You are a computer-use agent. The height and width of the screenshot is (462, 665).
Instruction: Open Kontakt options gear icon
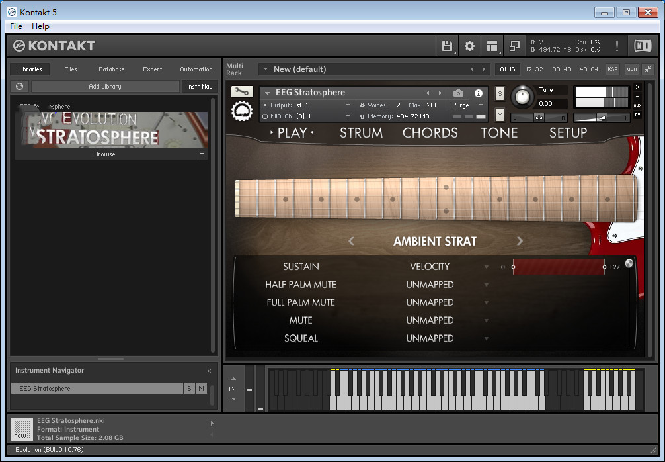click(x=469, y=46)
